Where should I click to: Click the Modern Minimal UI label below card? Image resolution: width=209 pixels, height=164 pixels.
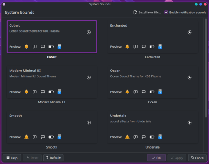[52, 102]
